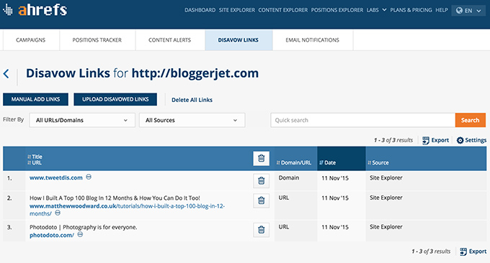
Task: Click the bottom '1 - 3 of 3 results' text
Action: 431,252
